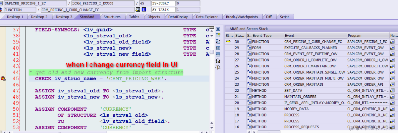398x133 pixels.
Task: Click the status icon of stack level 16
Action: pos(249,127)
